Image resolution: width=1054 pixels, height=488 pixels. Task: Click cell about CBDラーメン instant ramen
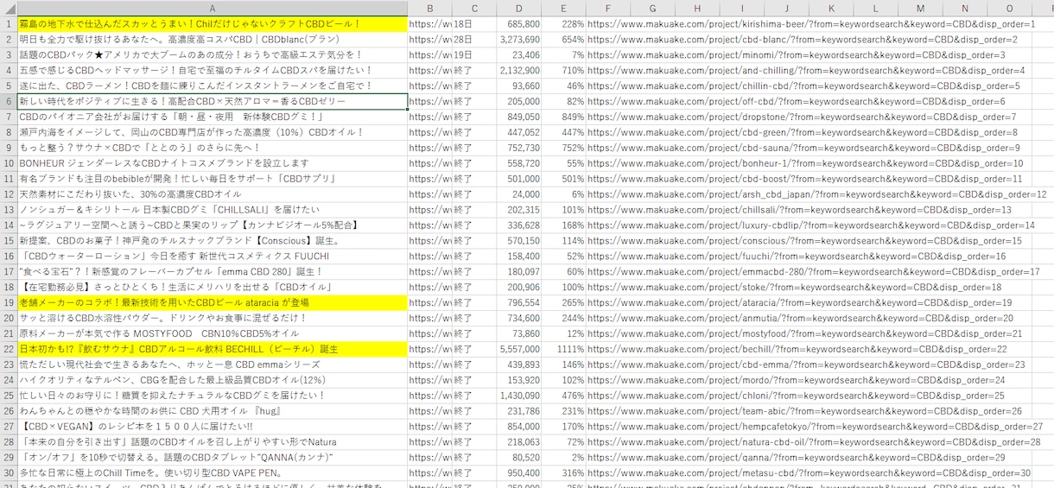point(213,86)
